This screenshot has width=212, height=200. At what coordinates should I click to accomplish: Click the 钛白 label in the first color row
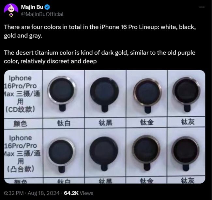64,123
